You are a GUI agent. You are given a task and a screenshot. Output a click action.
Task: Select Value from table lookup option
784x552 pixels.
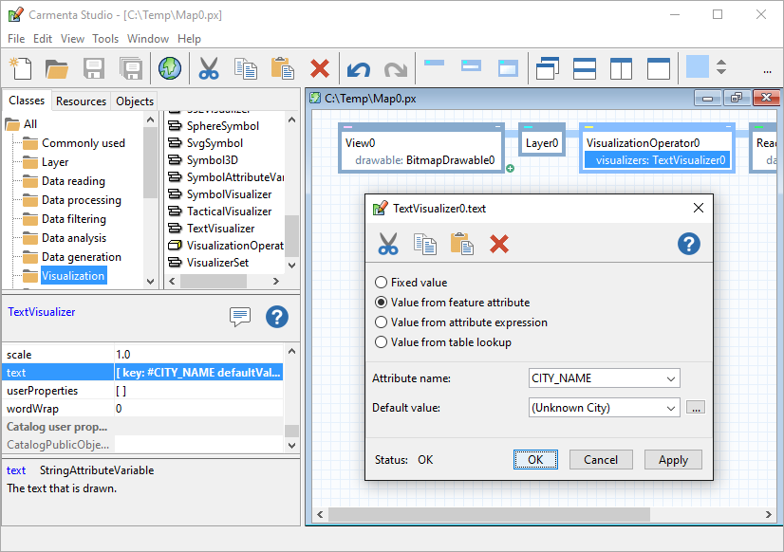point(381,342)
